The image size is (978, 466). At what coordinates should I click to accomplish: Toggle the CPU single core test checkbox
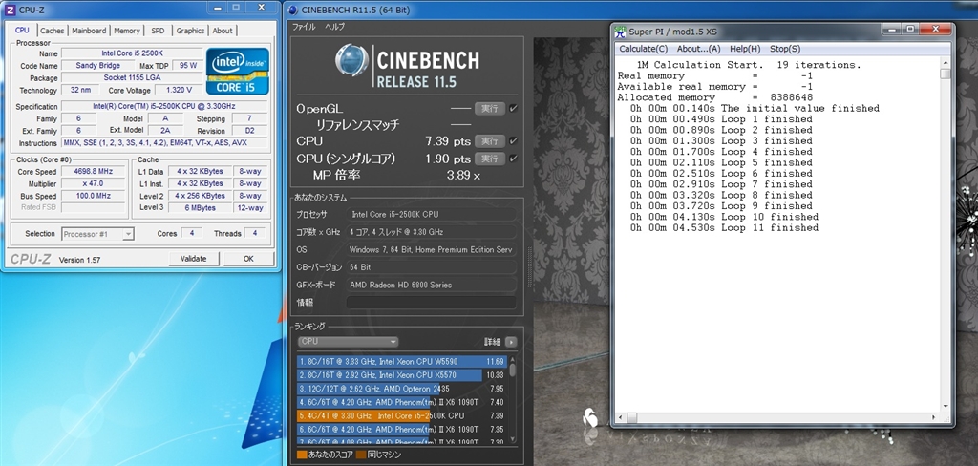(x=513, y=159)
